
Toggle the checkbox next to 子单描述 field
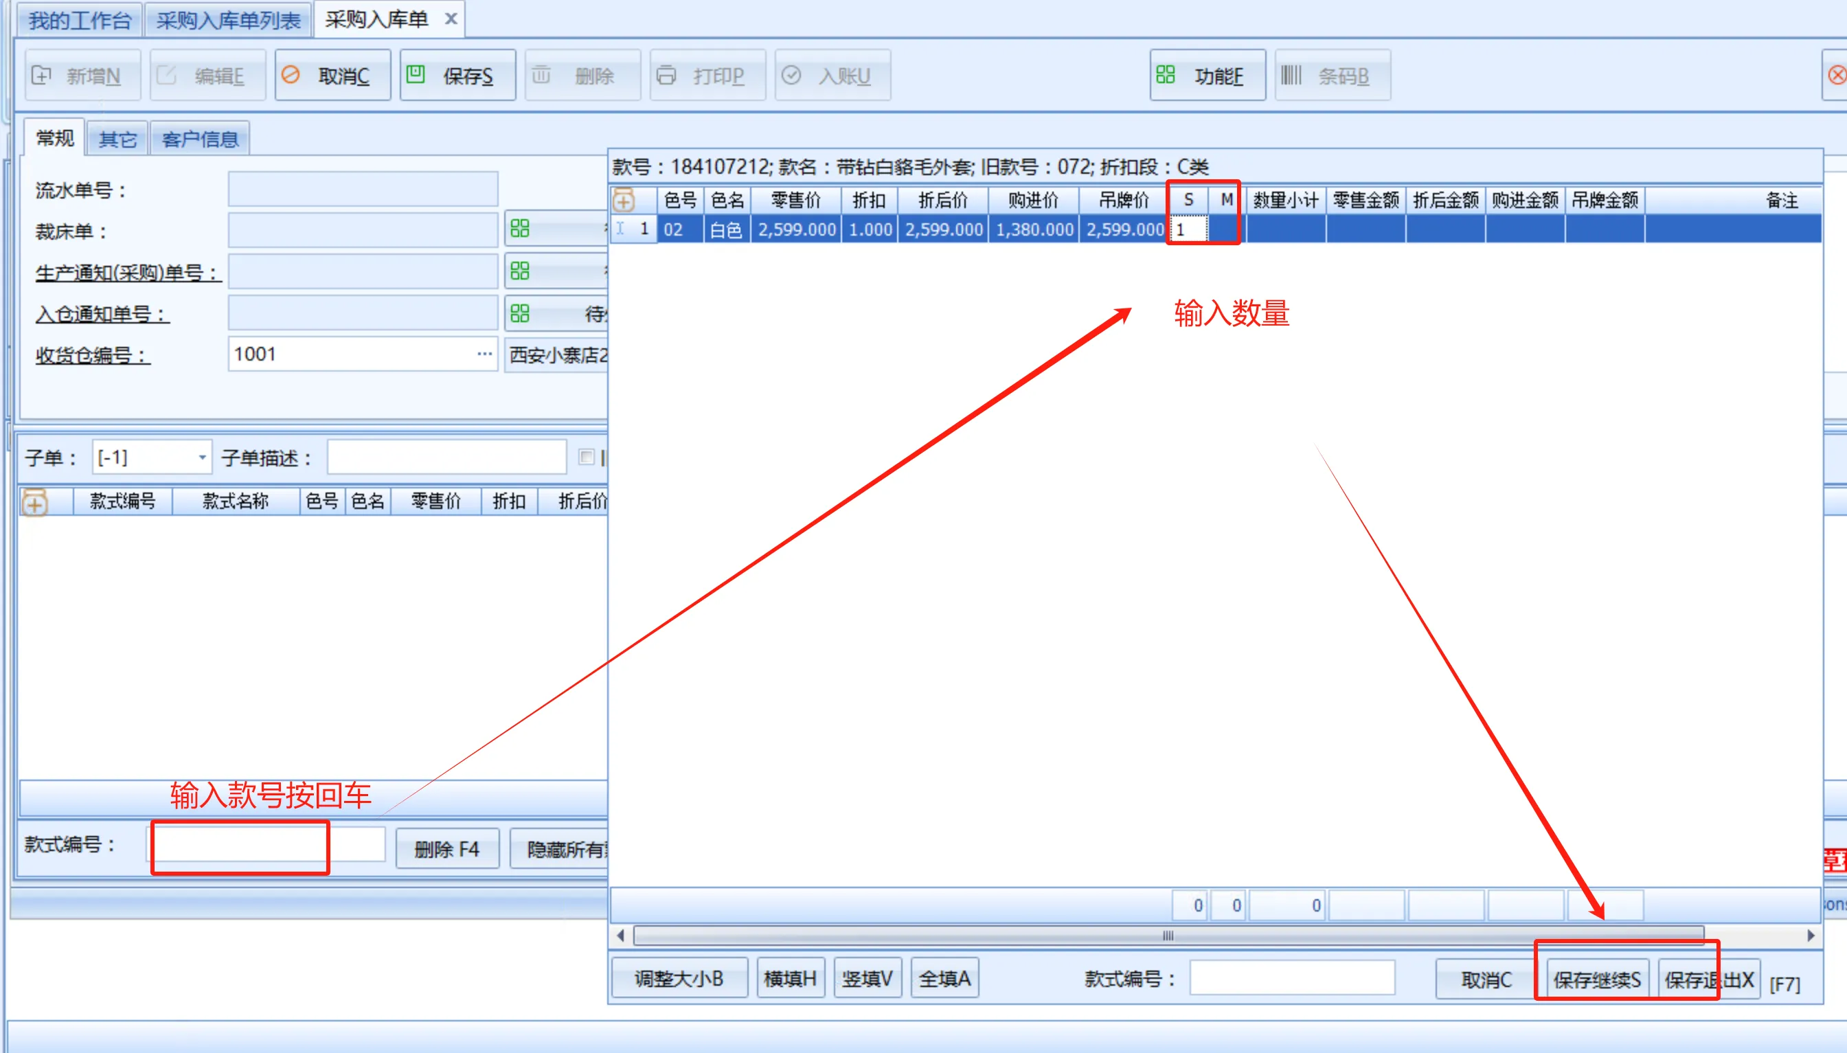[x=587, y=457]
